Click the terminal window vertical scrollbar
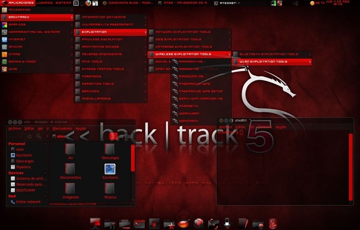 pyautogui.click(x=351, y=167)
